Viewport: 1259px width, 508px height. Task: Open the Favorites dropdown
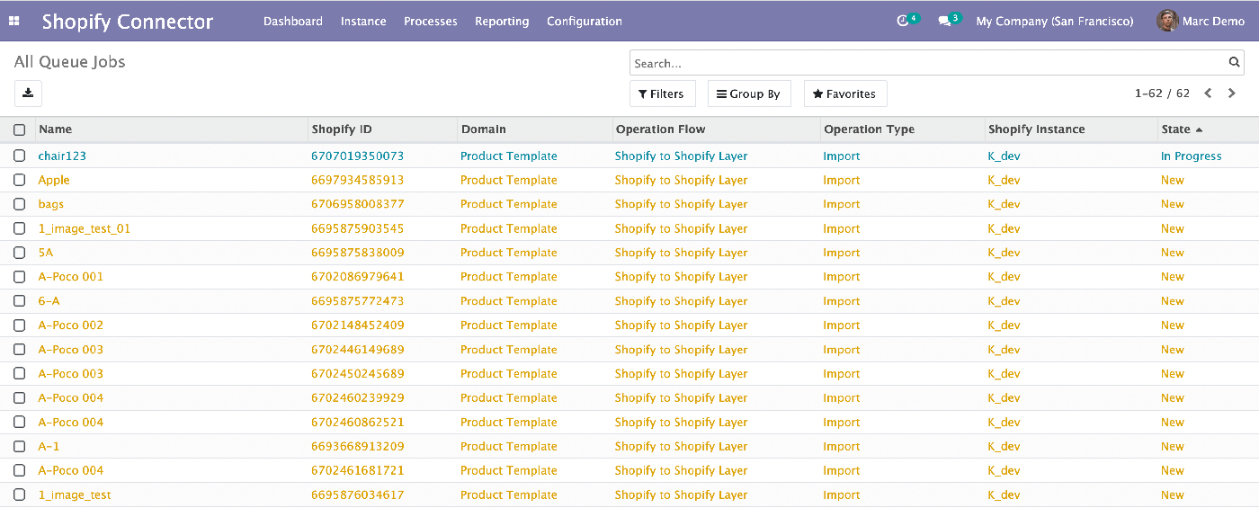844,94
